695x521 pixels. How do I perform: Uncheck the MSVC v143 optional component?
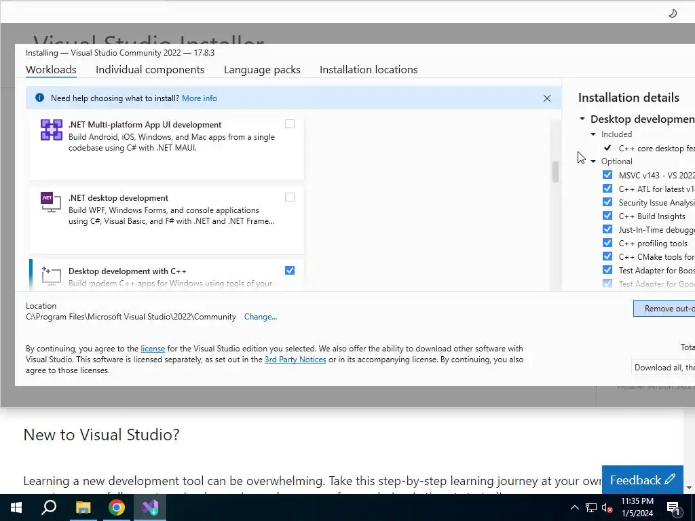(x=607, y=175)
